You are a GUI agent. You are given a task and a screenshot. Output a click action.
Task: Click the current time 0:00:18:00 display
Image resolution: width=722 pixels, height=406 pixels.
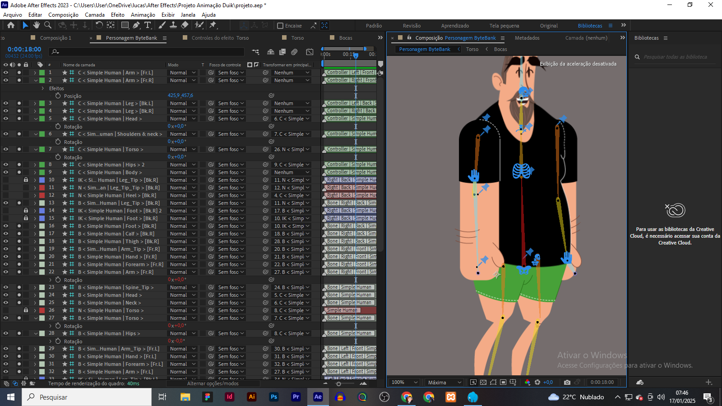tap(24, 49)
